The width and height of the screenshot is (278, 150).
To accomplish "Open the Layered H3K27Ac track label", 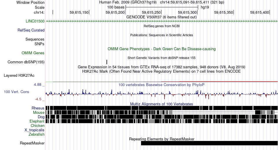I will point(19,76).
